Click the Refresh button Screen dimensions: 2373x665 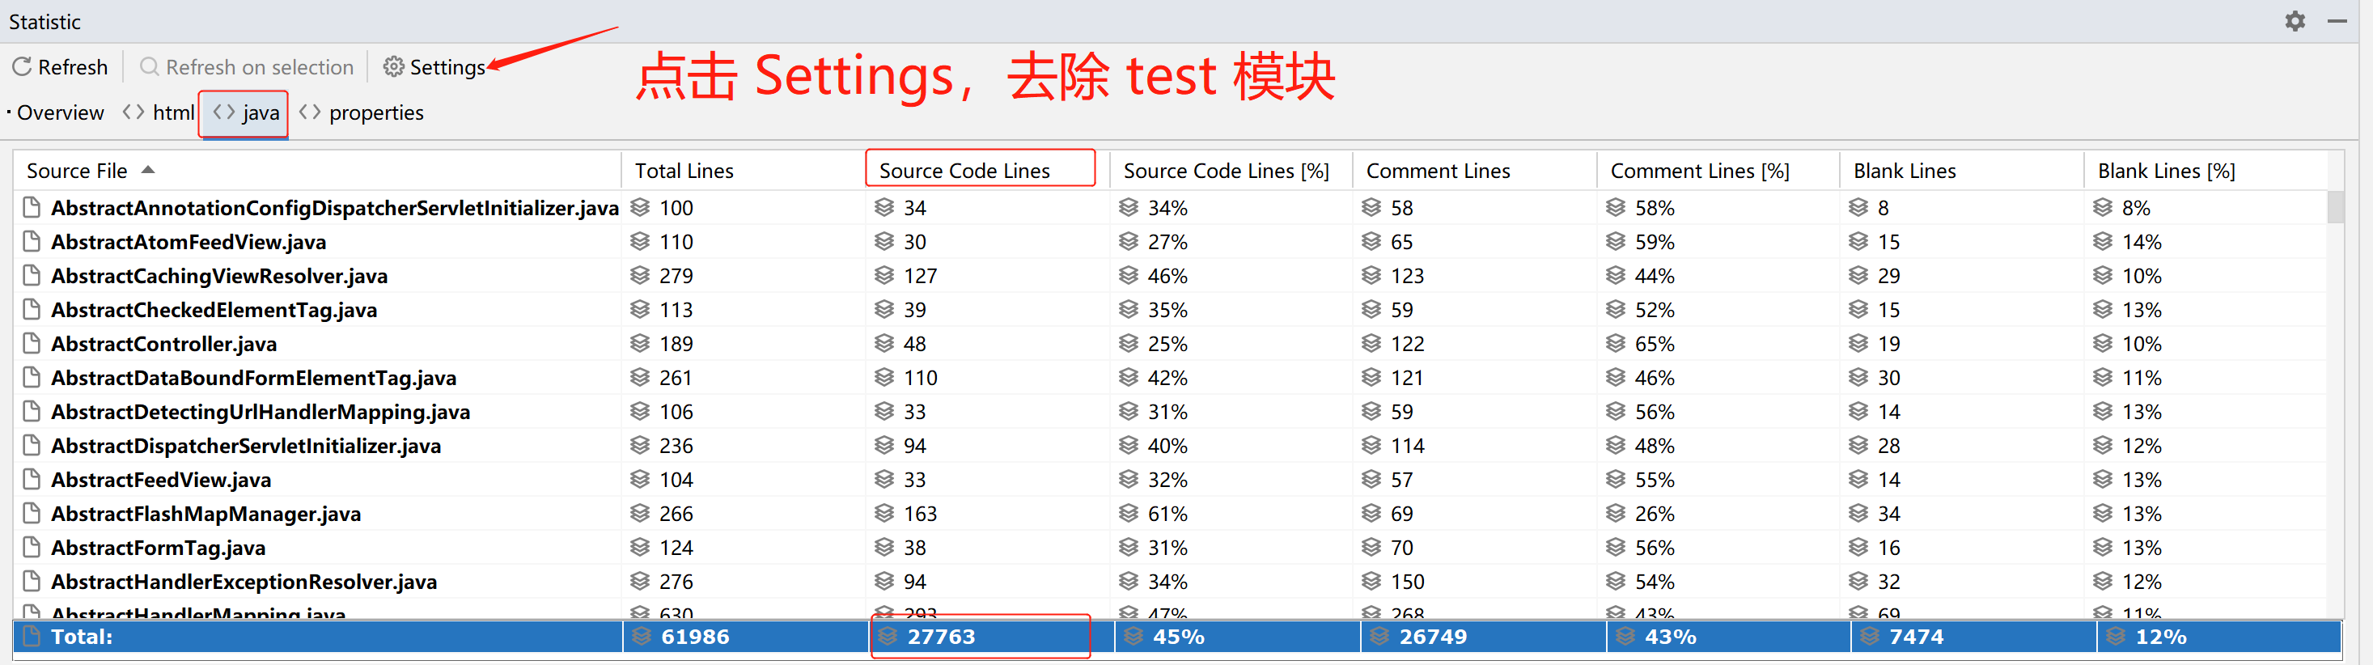(x=60, y=67)
